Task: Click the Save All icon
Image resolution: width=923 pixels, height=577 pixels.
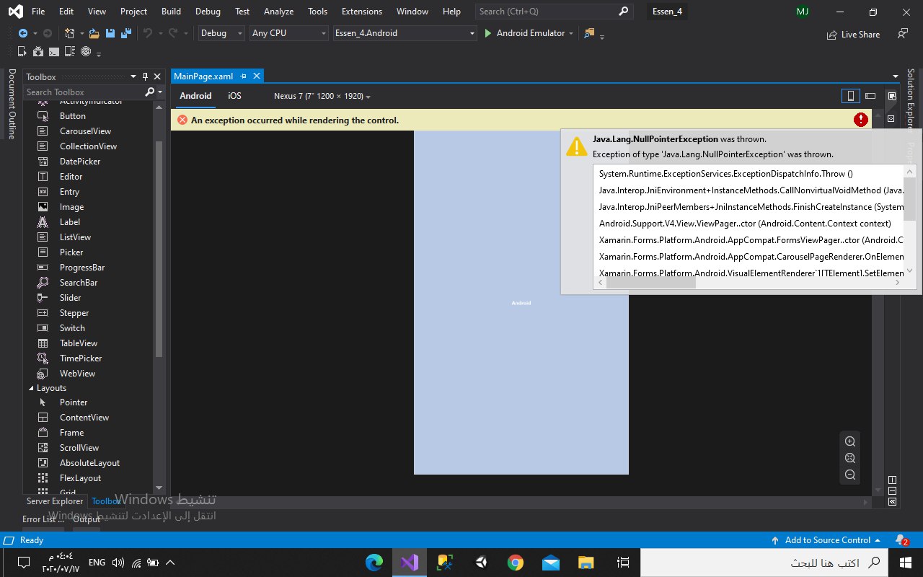Action: point(126,33)
